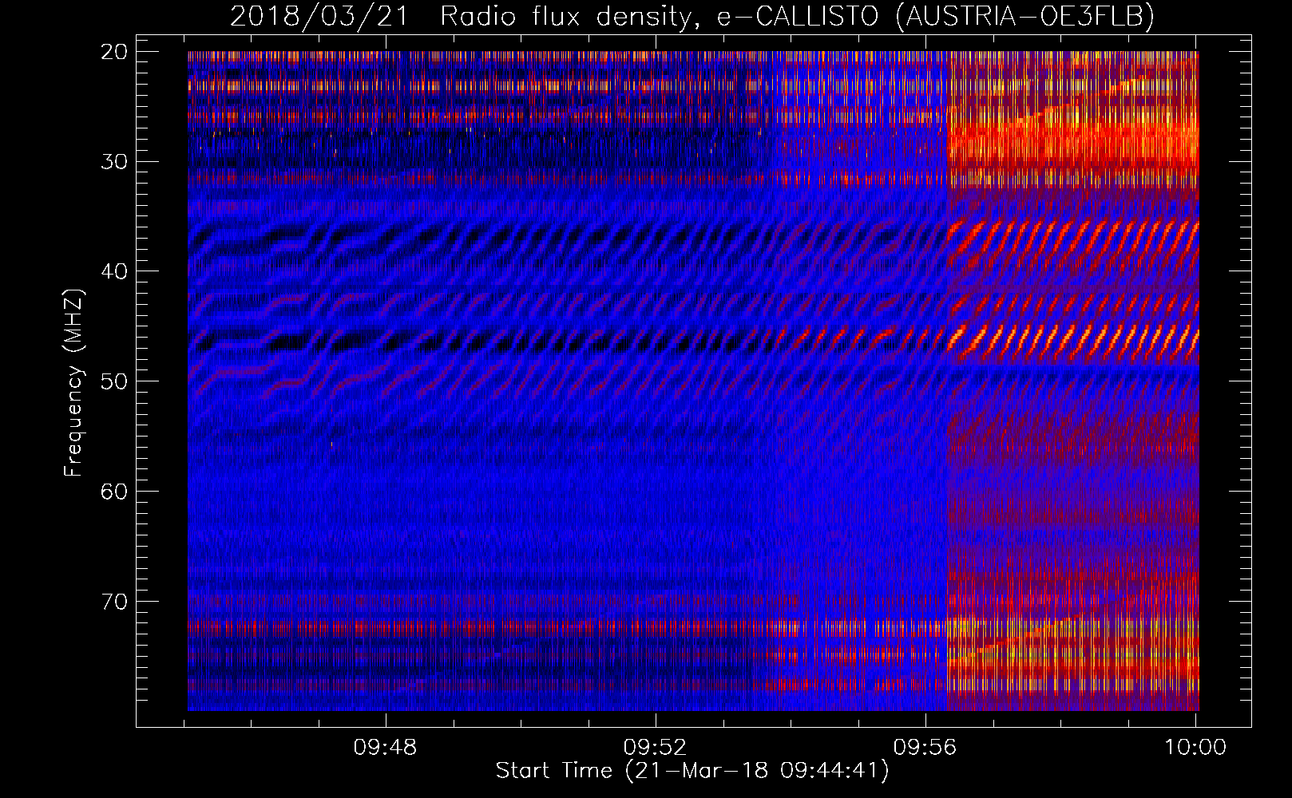Select the 09:48 time tick label
Image resolution: width=1292 pixels, height=798 pixels.
click(x=386, y=748)
